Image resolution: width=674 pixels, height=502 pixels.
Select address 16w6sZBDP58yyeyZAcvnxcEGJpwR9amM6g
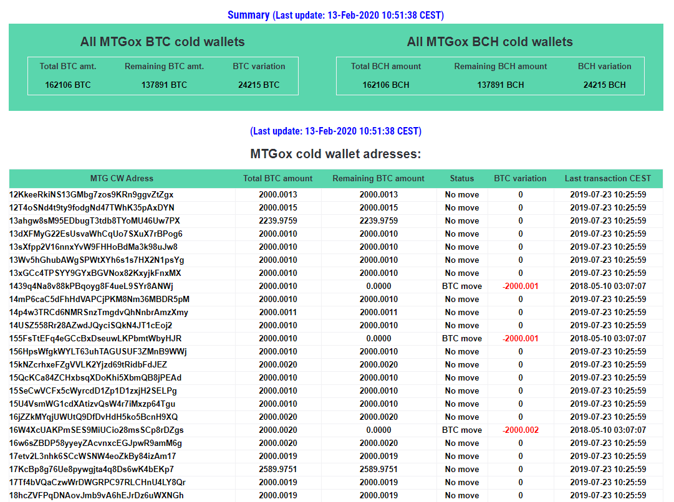(x=95, y=443)
